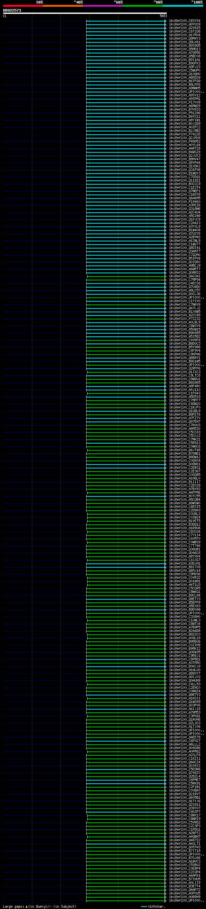Select hit UniRef100_C5R913

tap(185, 442)
